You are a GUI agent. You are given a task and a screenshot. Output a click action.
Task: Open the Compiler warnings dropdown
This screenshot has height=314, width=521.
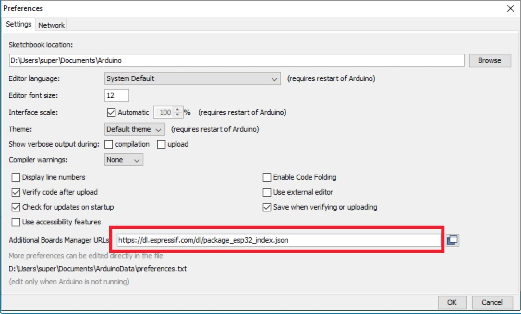tap(124, 160)
